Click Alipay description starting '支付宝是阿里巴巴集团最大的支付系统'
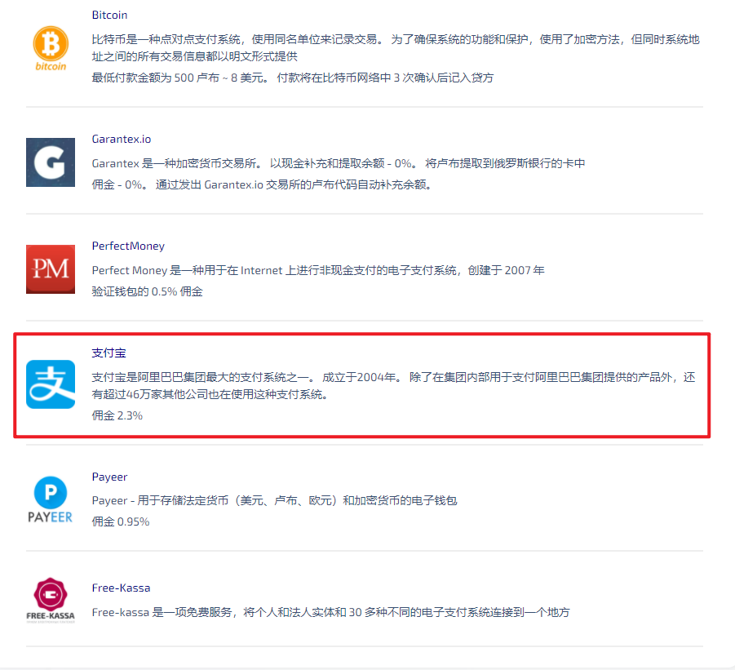This screenshot has height=670, width=735. (394, 386)
